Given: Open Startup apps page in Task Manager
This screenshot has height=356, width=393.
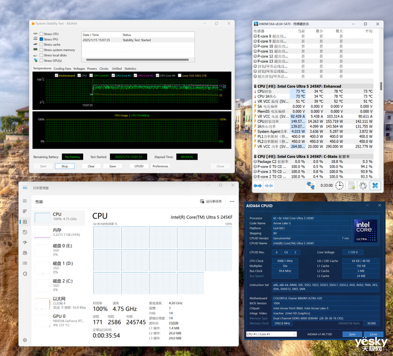Looking at the screenshot, I should point(25,243).
